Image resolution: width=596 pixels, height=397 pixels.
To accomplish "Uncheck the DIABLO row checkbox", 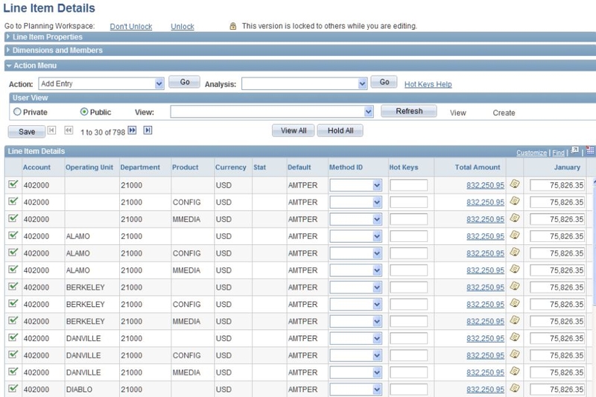I will tap(13, 388).
